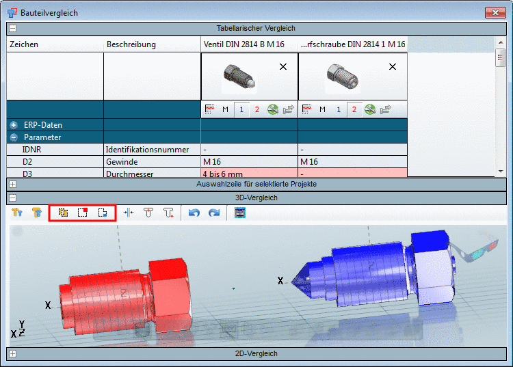This screenshot has width=513, height=367.
Task: Click the green wrench icon under Ventil DIN 2814
Action: tap(272, 109)
